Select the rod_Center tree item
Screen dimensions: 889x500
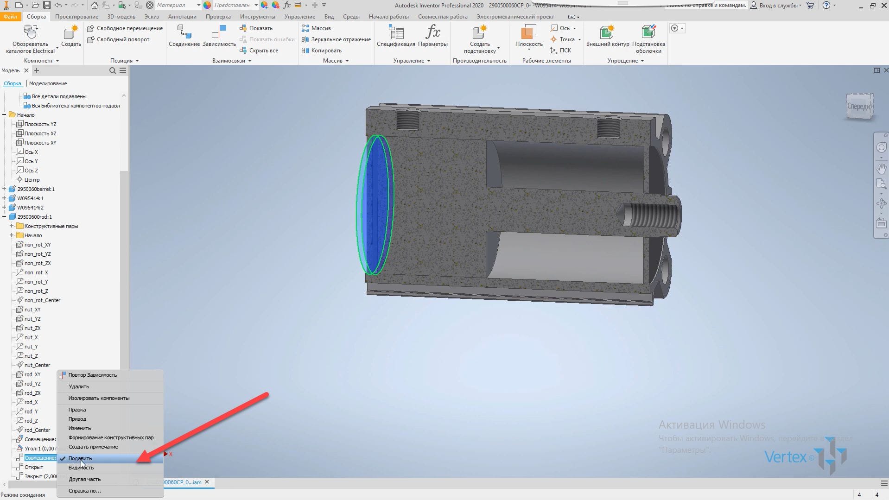click(37, 430)
